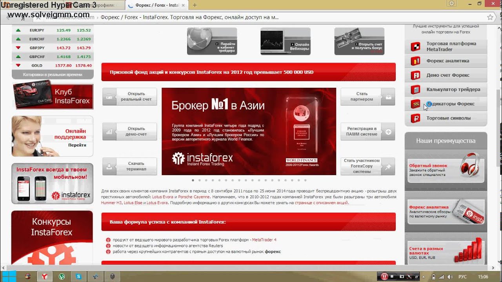Viewport: 502px width, 282px height.
Task: Open a new browser tab with plus
Action: pos(195,5)
